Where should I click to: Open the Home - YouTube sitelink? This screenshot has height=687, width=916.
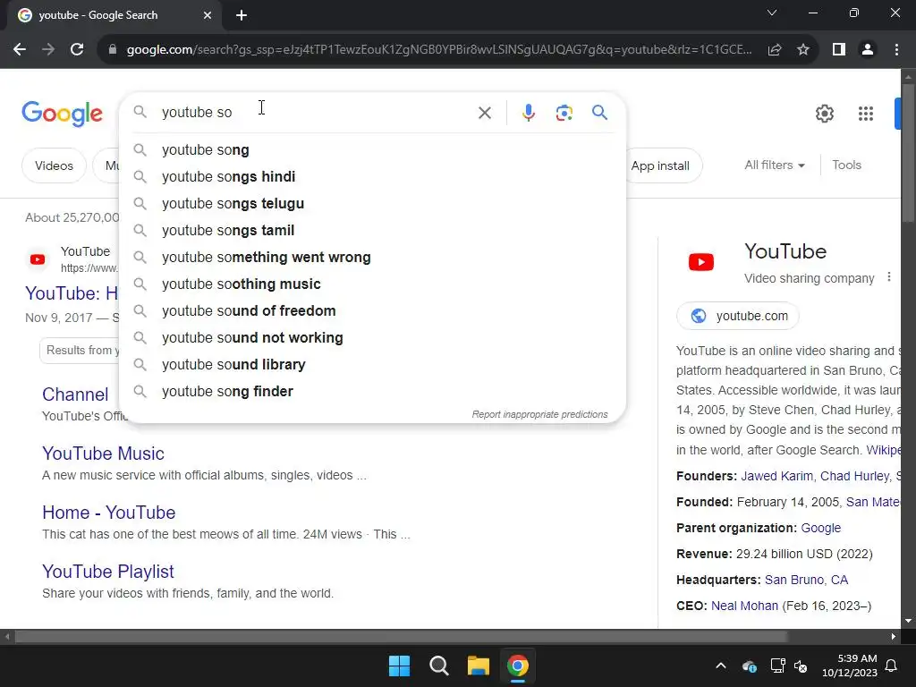tap(108, 513)
